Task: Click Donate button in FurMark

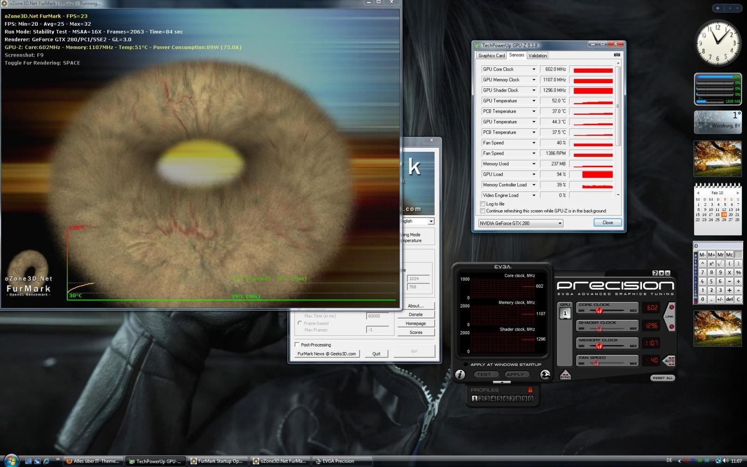Action: (x=416, y=315)
